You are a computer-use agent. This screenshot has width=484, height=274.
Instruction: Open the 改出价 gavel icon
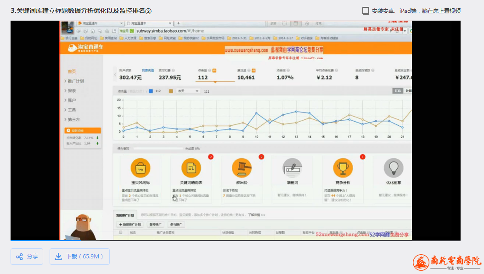[242, 168]
